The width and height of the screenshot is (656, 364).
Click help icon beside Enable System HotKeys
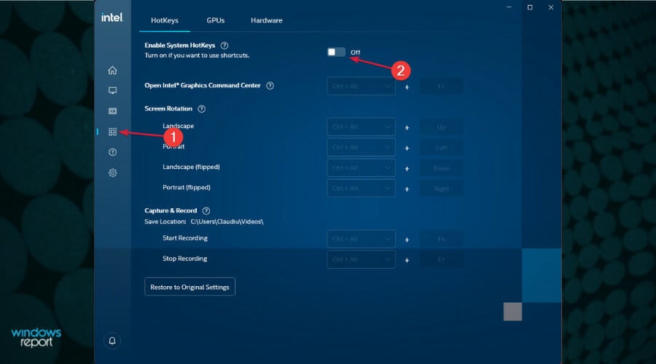pyautogui.click(x=224, y=46)
